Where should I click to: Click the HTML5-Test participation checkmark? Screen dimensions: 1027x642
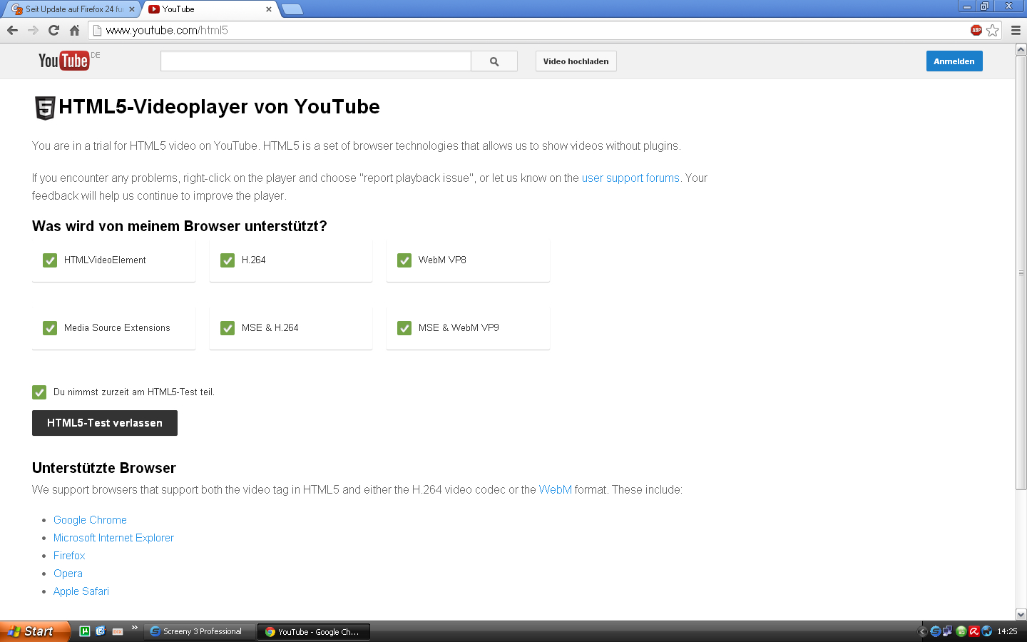tap(39, 392)
